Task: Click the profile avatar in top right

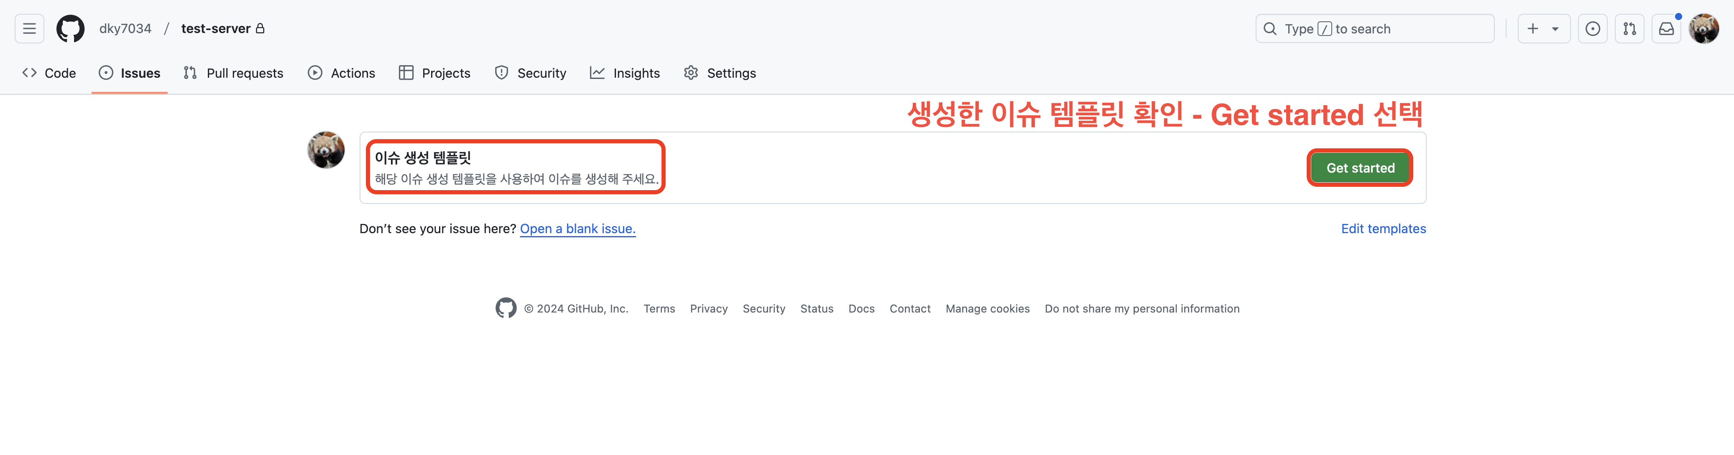Action: click(1704, 28)
